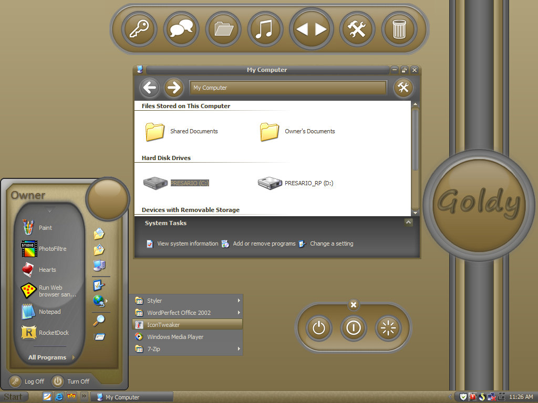
Task: Open the chat bubbles icon in dock
Action: point(181,29)
